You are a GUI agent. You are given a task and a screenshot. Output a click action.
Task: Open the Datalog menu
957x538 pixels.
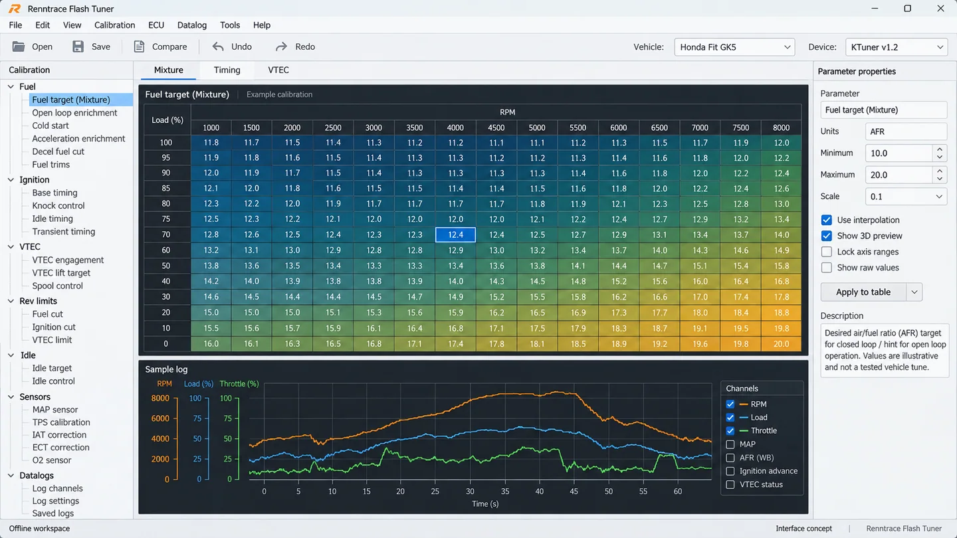pyautogui.click(x=192, y=25)
